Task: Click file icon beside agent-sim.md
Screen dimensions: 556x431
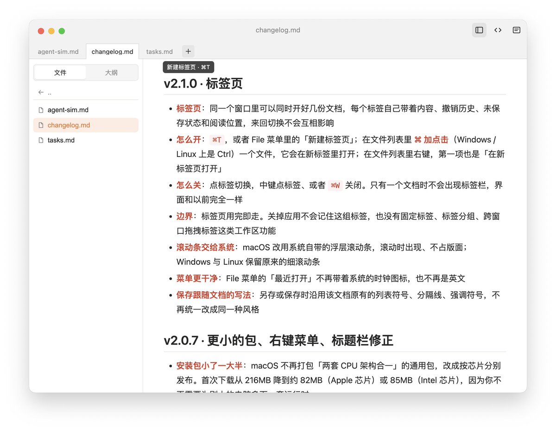Action: click(41, 110)
